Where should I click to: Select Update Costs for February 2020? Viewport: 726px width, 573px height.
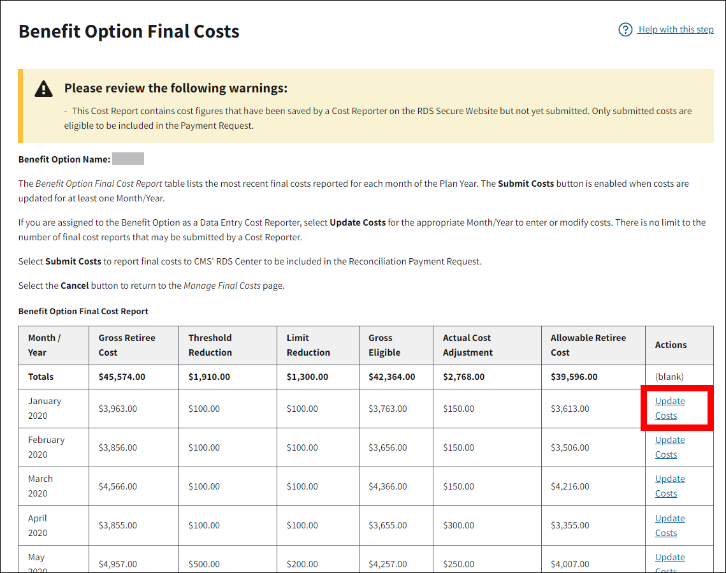(669, 447)
